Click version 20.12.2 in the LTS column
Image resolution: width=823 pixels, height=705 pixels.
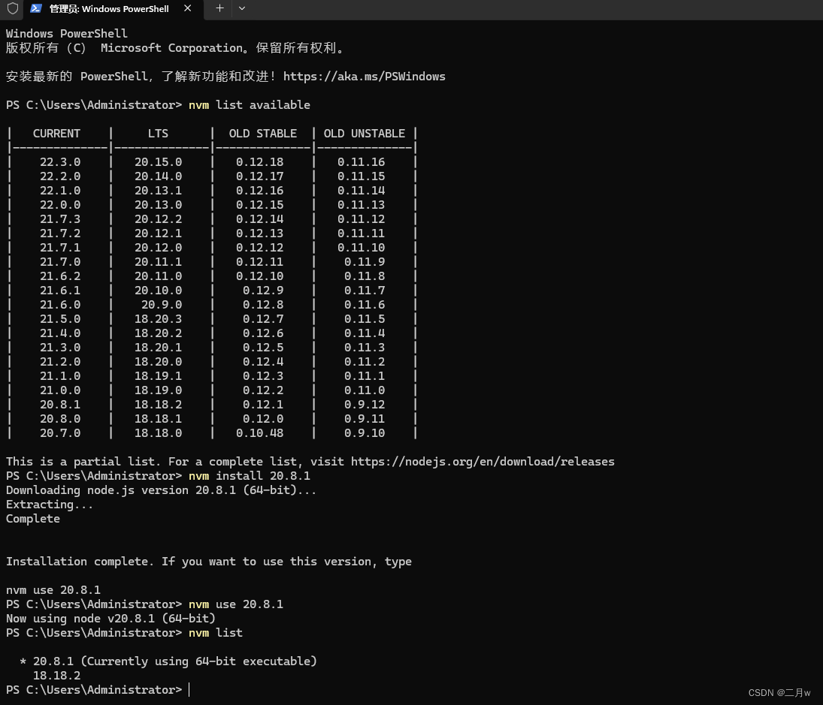point(158,219)
